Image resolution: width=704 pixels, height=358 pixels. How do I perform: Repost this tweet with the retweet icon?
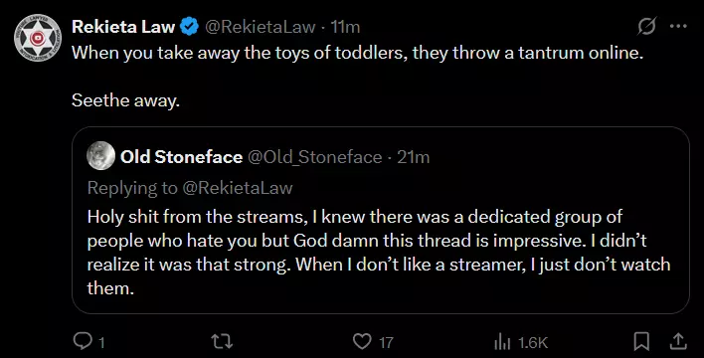pos(223,342)
